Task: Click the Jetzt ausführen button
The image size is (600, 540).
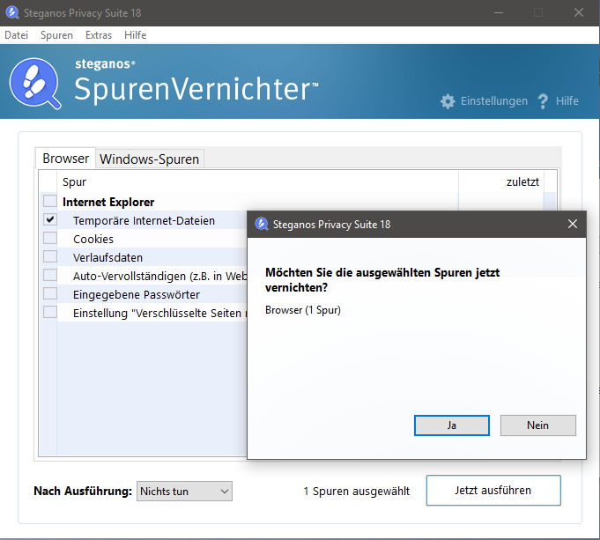Action: (493, 491)
